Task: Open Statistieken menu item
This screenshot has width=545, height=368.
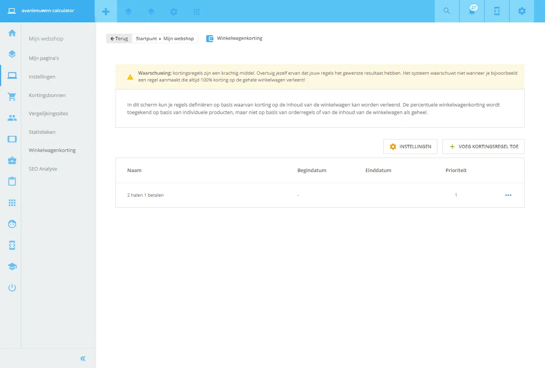Action: (42, 132)
